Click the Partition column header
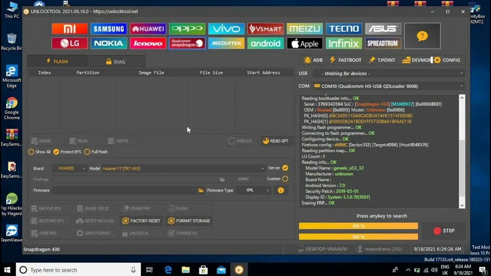Screen dimensions: 491x276 [x=88, y=72]
